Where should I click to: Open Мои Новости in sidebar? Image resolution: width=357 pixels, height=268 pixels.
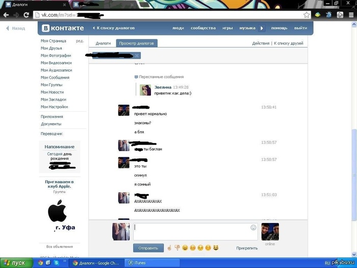point(52,92)
